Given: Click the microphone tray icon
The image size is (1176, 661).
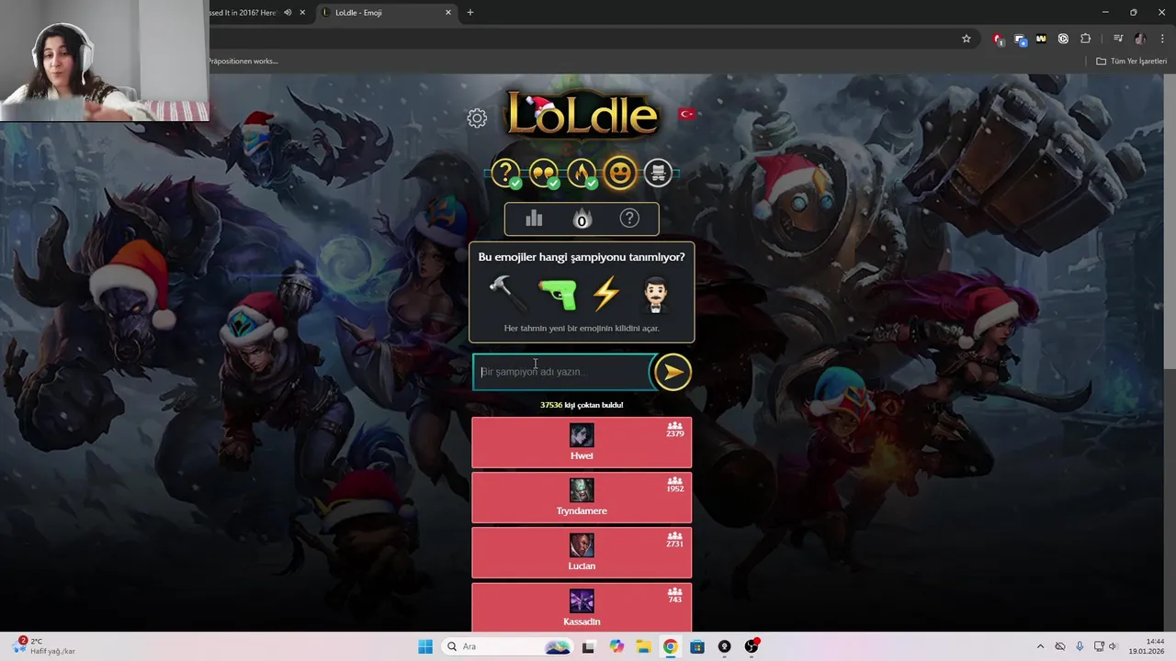Looking at the screenshot, I should 1080,646.
